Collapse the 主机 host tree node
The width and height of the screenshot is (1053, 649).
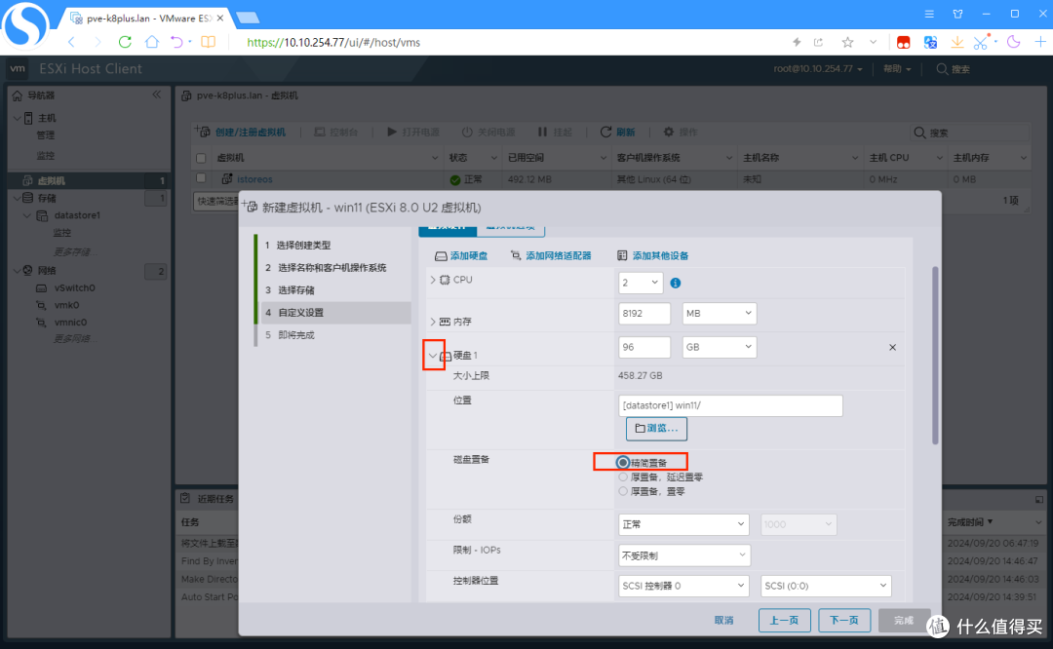[17, 118]
